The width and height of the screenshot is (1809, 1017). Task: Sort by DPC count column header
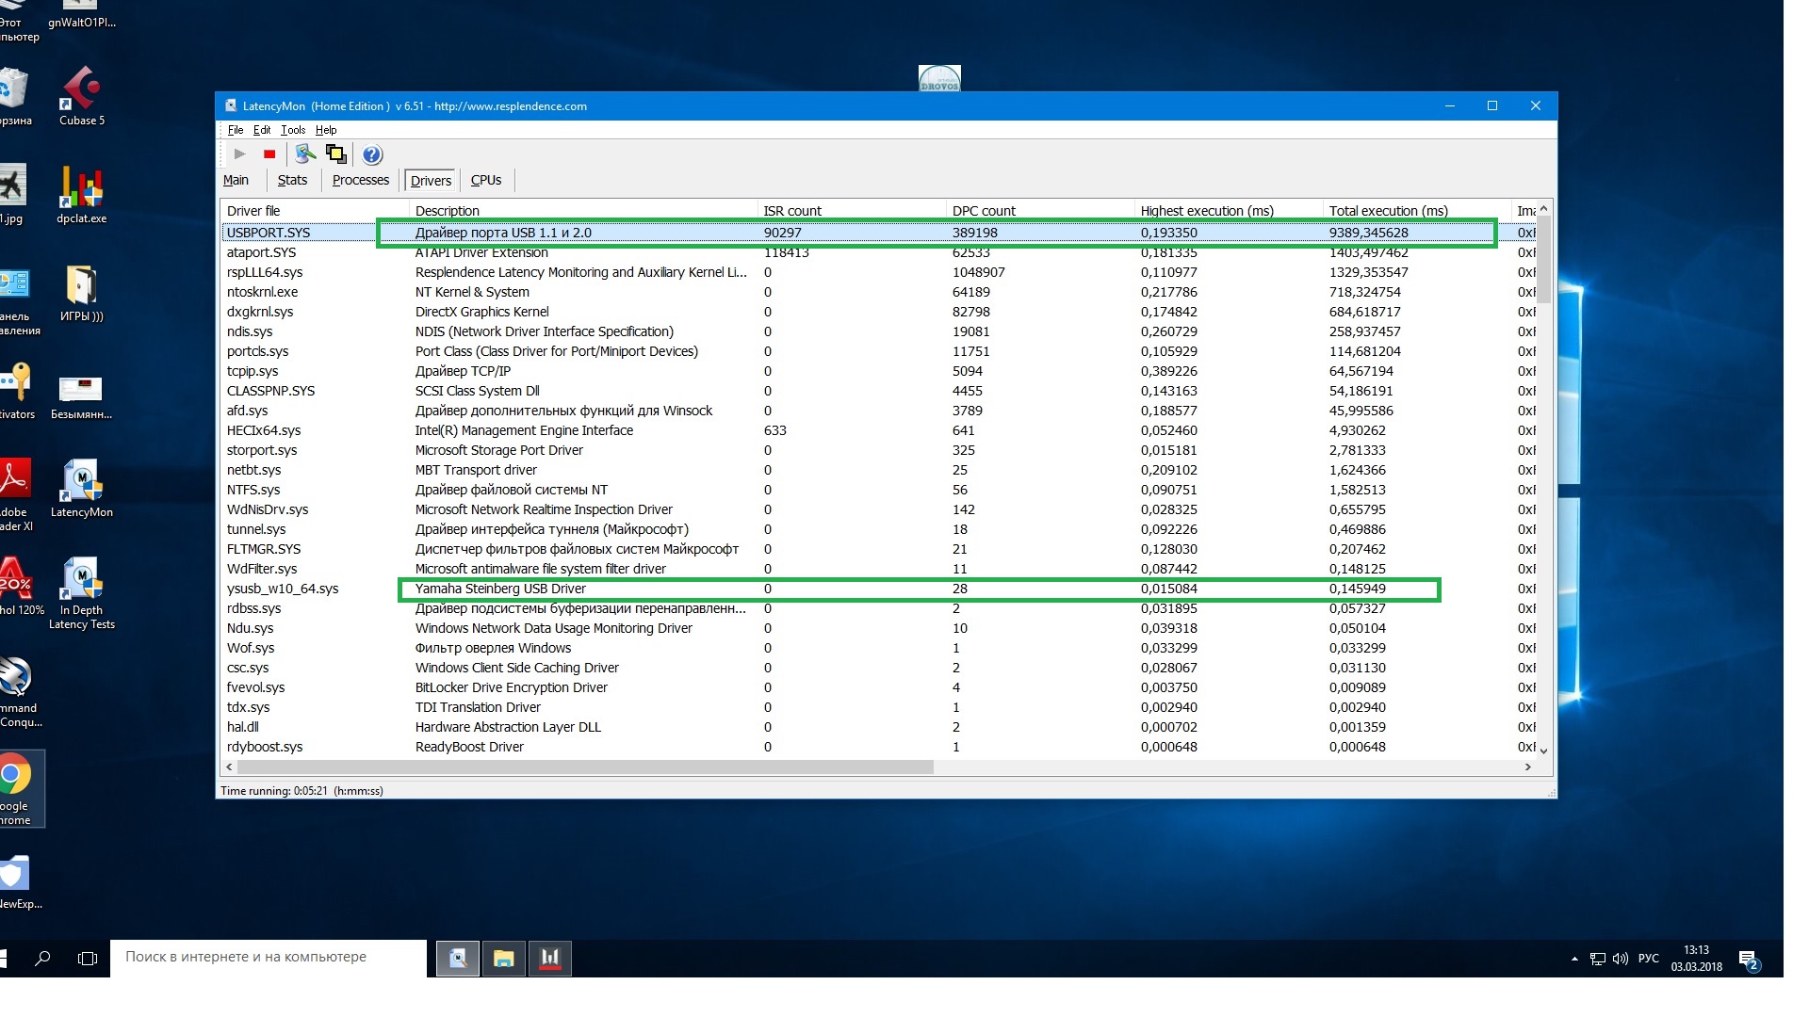coord(984,211)
